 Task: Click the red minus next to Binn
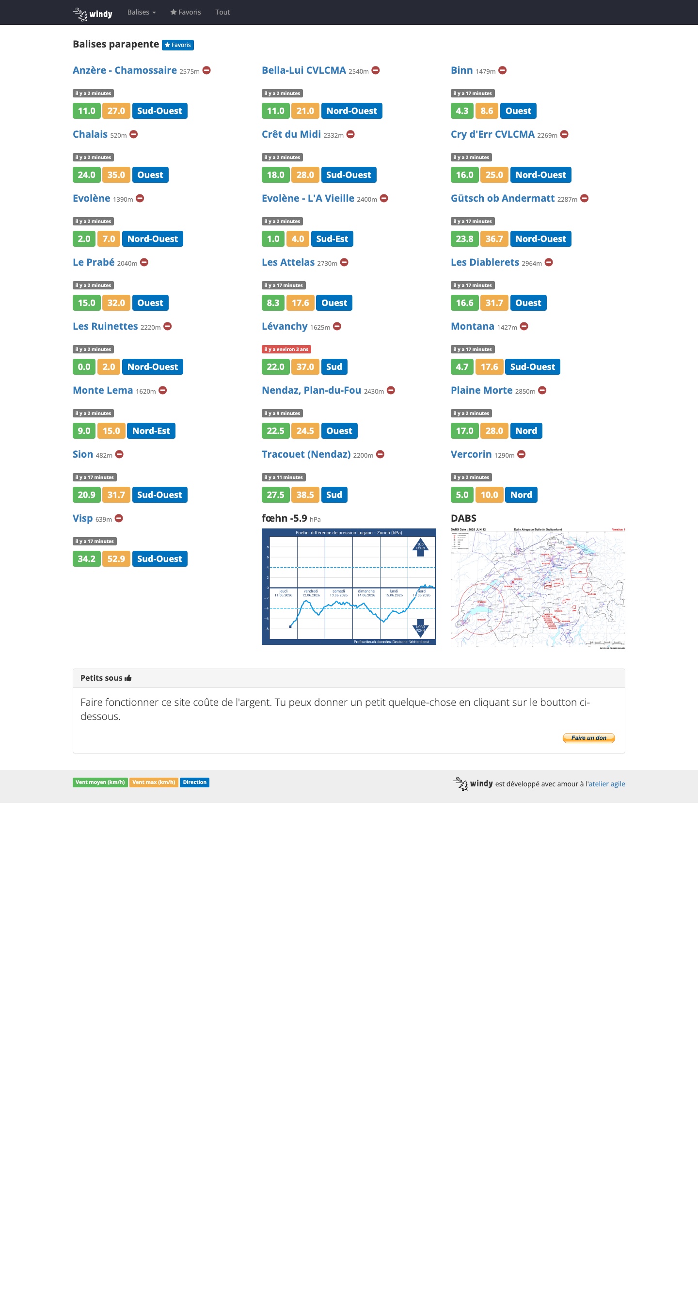[x=503, y=71]
